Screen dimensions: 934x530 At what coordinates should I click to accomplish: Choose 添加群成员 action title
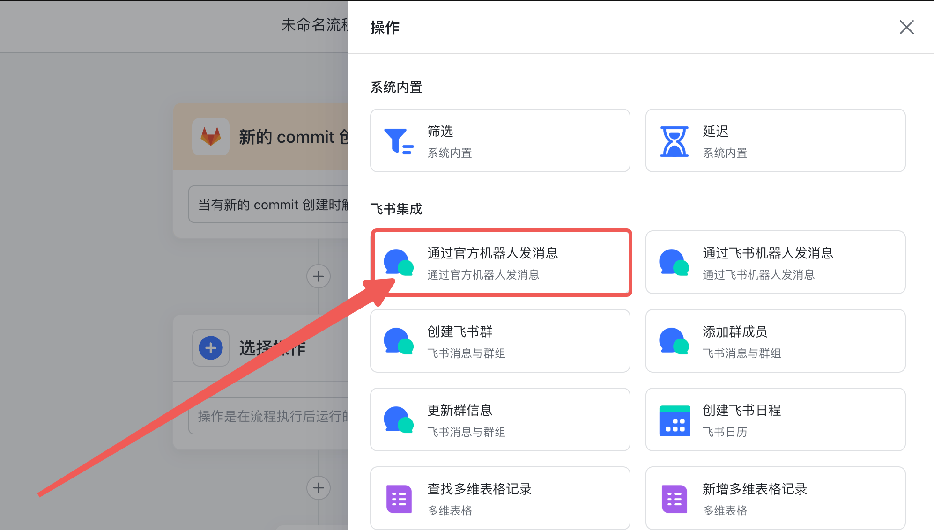(x=735, y=331)
